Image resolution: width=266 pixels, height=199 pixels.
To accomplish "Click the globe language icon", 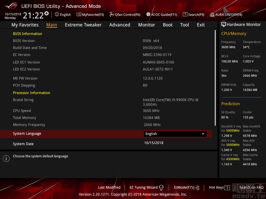I will [x=57, y=15].
